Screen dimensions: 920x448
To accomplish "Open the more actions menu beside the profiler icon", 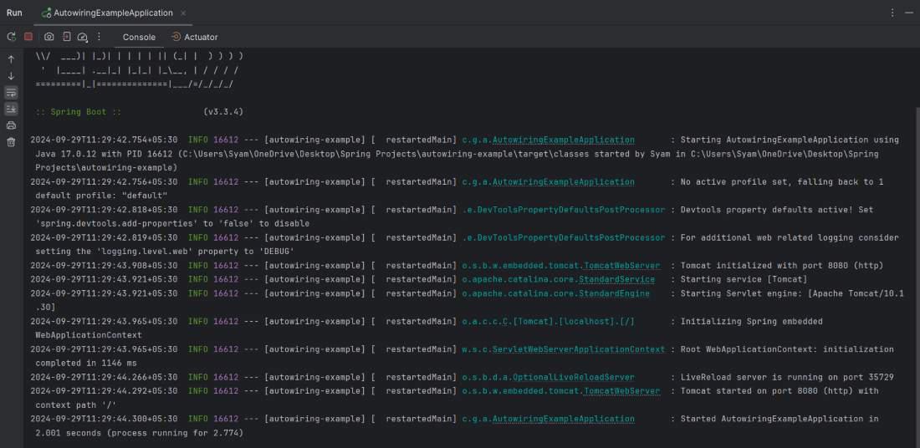I will (99, 37).
